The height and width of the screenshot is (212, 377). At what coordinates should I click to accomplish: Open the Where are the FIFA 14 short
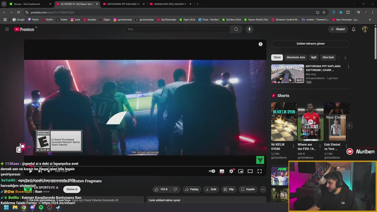310,122
